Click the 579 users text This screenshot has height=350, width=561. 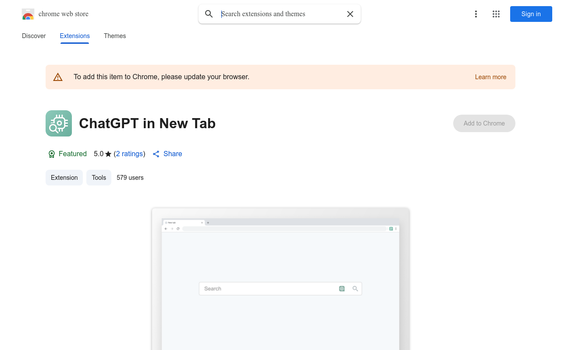pyautogui.click(x=130, y=178)
